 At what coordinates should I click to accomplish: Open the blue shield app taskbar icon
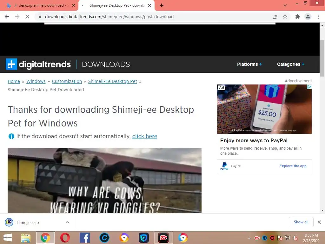(144, 238)
